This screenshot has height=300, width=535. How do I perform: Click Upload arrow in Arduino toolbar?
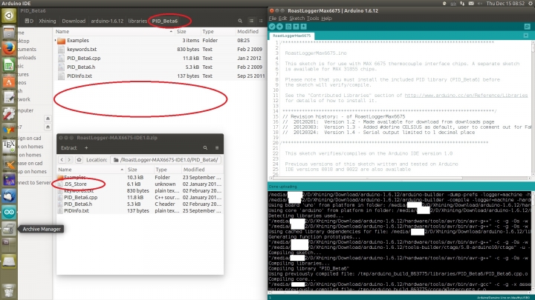pyautogui.click(x=279, y=27)
